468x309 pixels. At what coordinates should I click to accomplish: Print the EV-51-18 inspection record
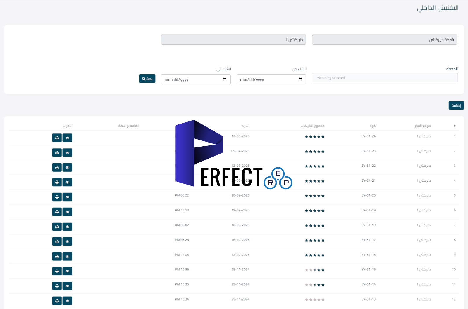tap(57, 227)
